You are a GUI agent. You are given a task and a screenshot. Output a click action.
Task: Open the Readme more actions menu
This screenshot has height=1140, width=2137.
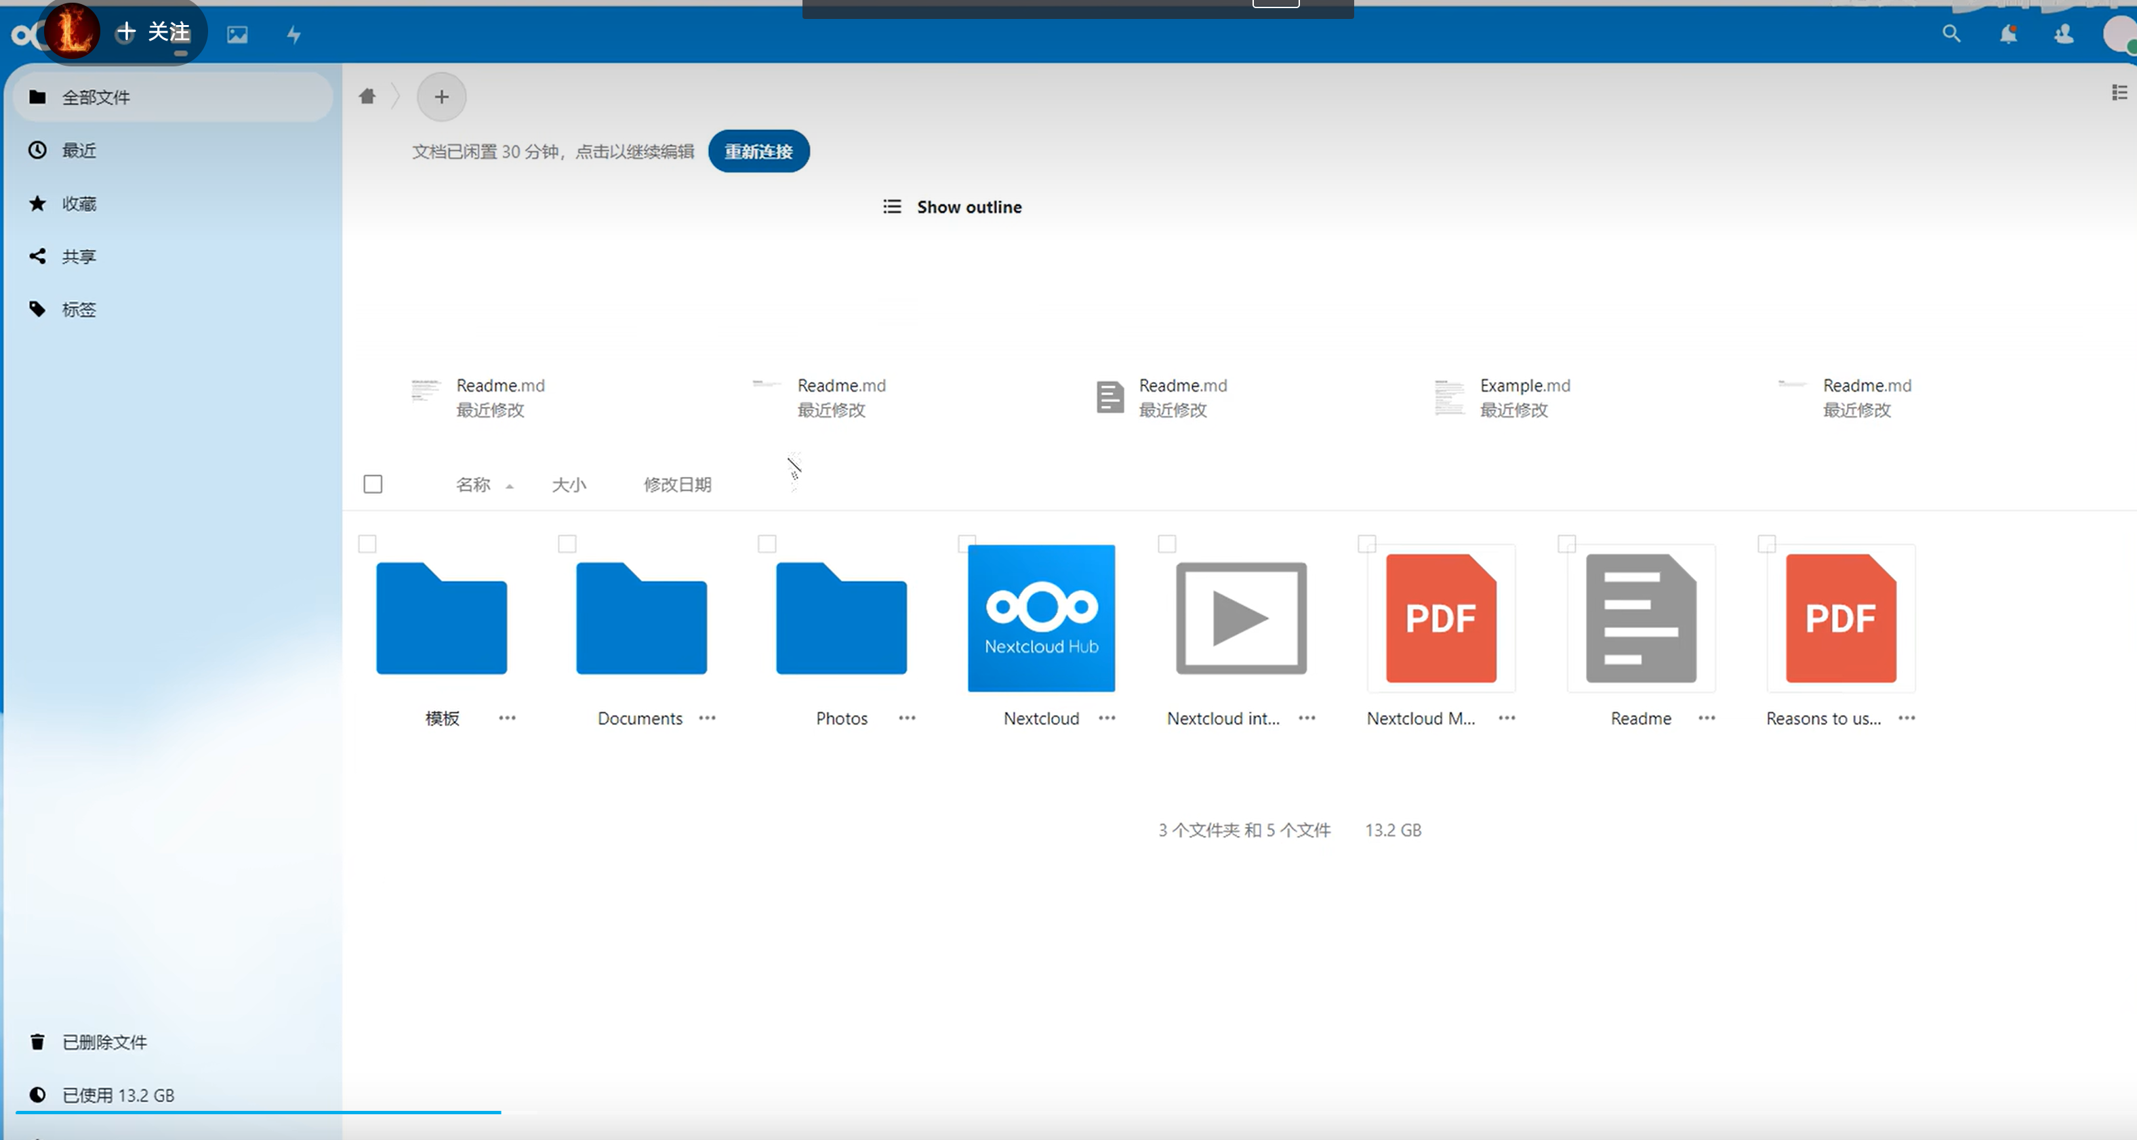[x=1707, y=718]
